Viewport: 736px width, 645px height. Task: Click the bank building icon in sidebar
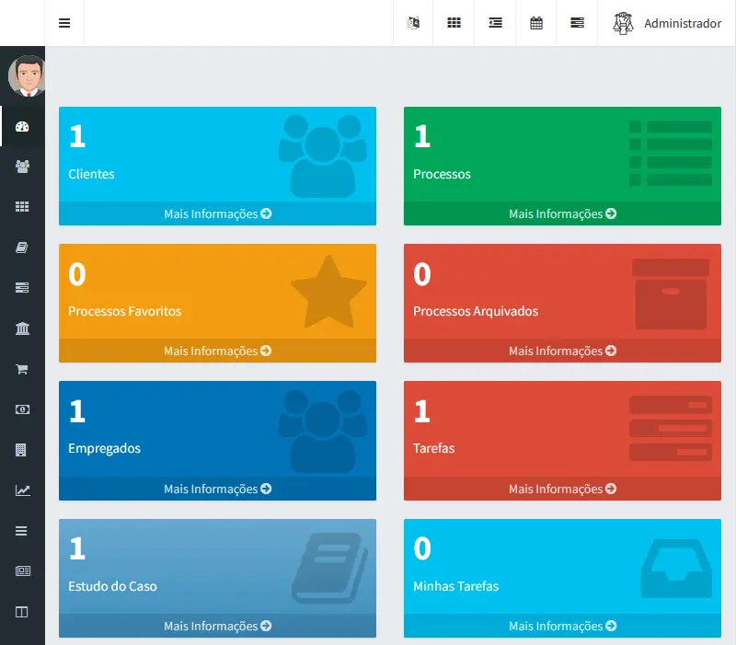coord(22,328)
